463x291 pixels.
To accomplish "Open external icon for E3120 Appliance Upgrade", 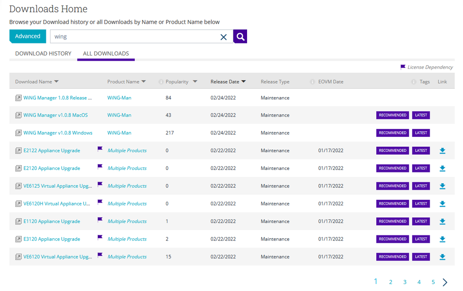I will pos(19,239).
